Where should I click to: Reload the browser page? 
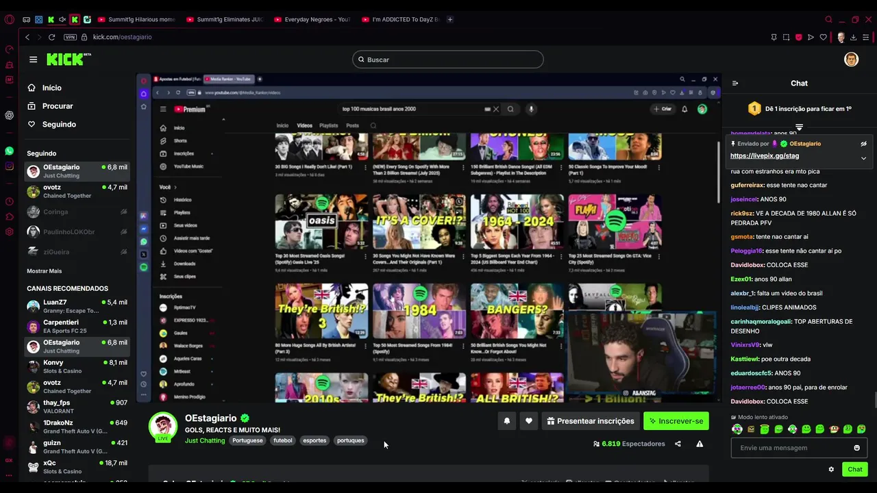coord(51,37)
